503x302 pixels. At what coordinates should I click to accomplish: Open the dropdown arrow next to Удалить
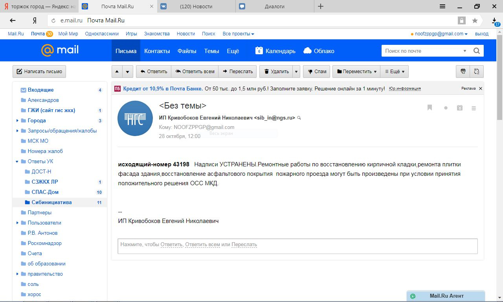coord(296,72)
